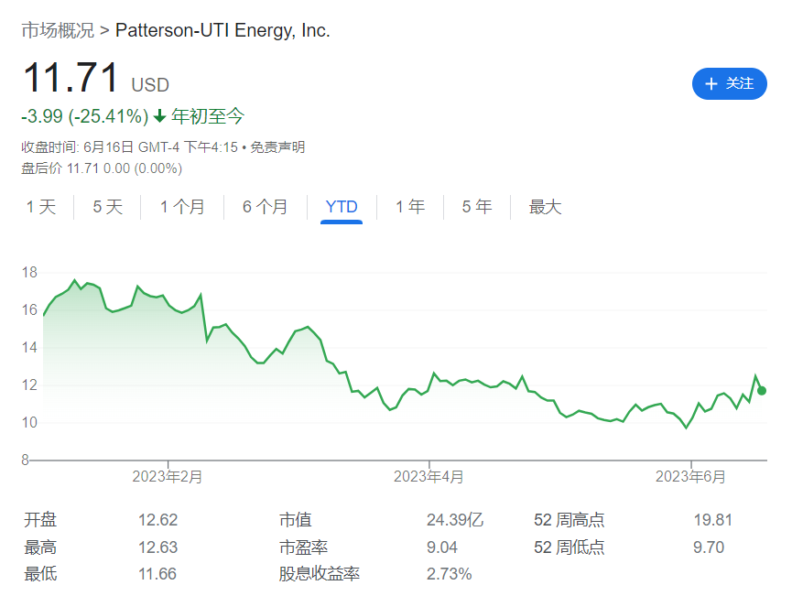
Task: Select the 1 年 range tab
Action: pyautogui.click(x=410, y=207)
